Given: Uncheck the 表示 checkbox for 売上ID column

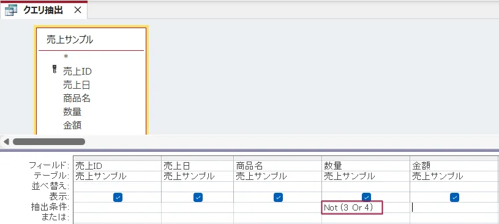Looking at the screenshot, I should 118,198.
